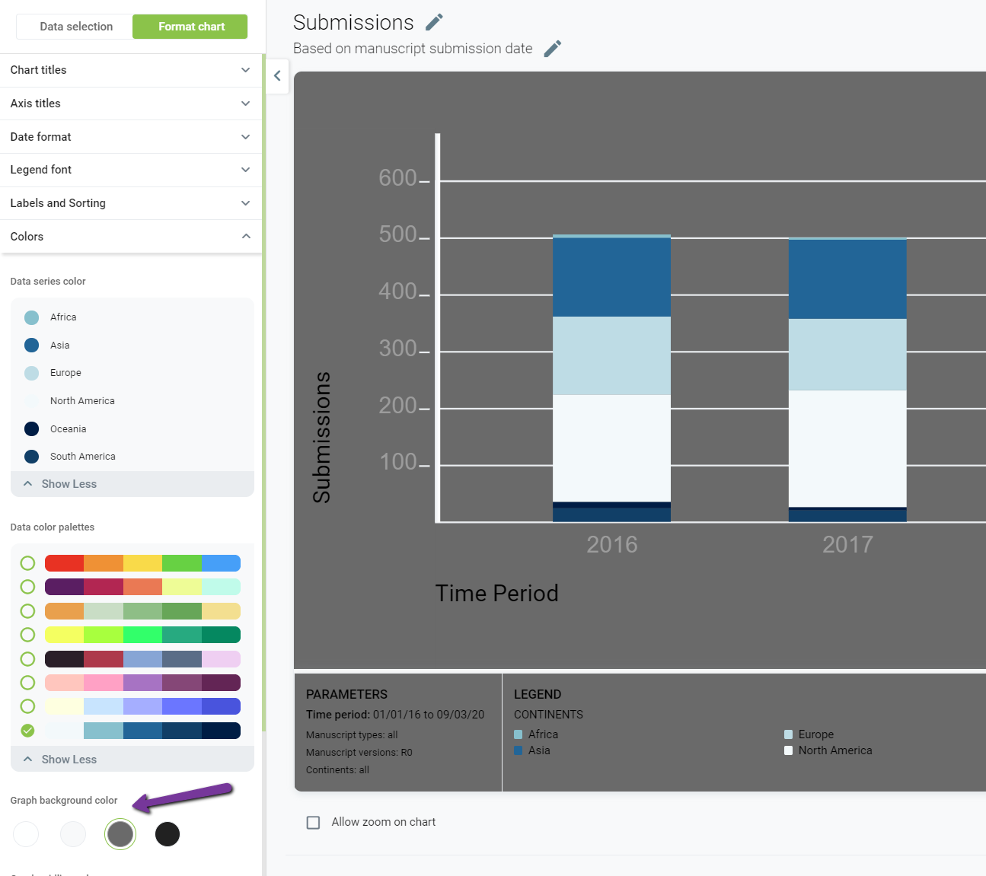Enable Allow zoom on chart checkbox
This screenshot has width=986, height=876.
point(313,822)
